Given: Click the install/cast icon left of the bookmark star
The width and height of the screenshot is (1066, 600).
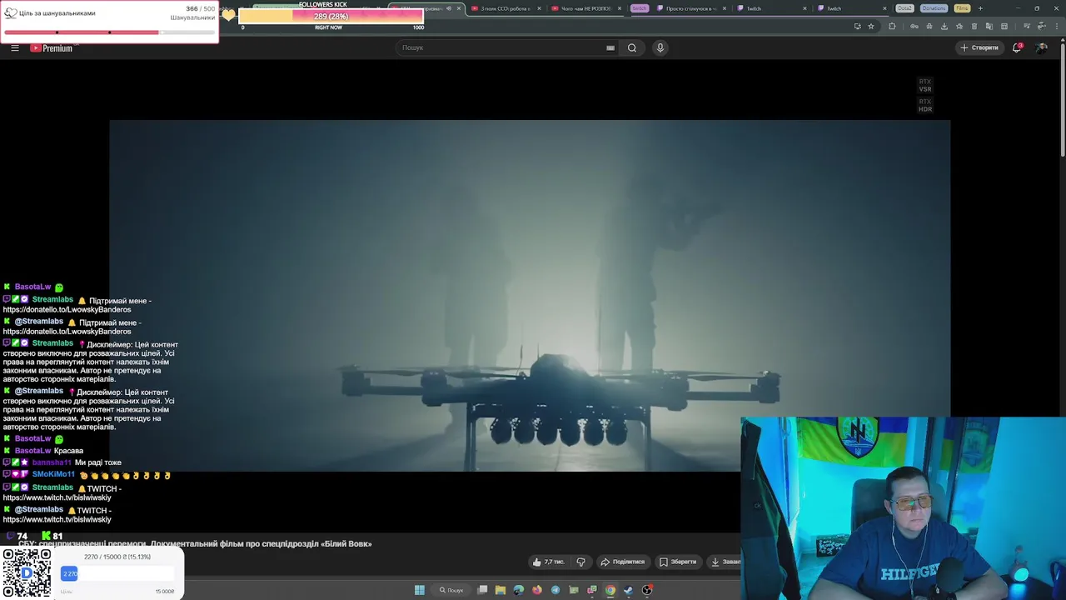Looking at the screenshot, I should pos(858,26).
